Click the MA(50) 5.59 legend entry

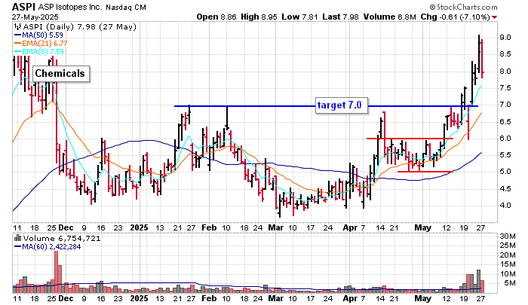[x=38, y=35]
